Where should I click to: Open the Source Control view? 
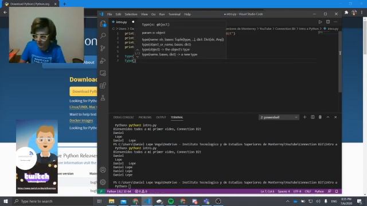tap(103, 48)
